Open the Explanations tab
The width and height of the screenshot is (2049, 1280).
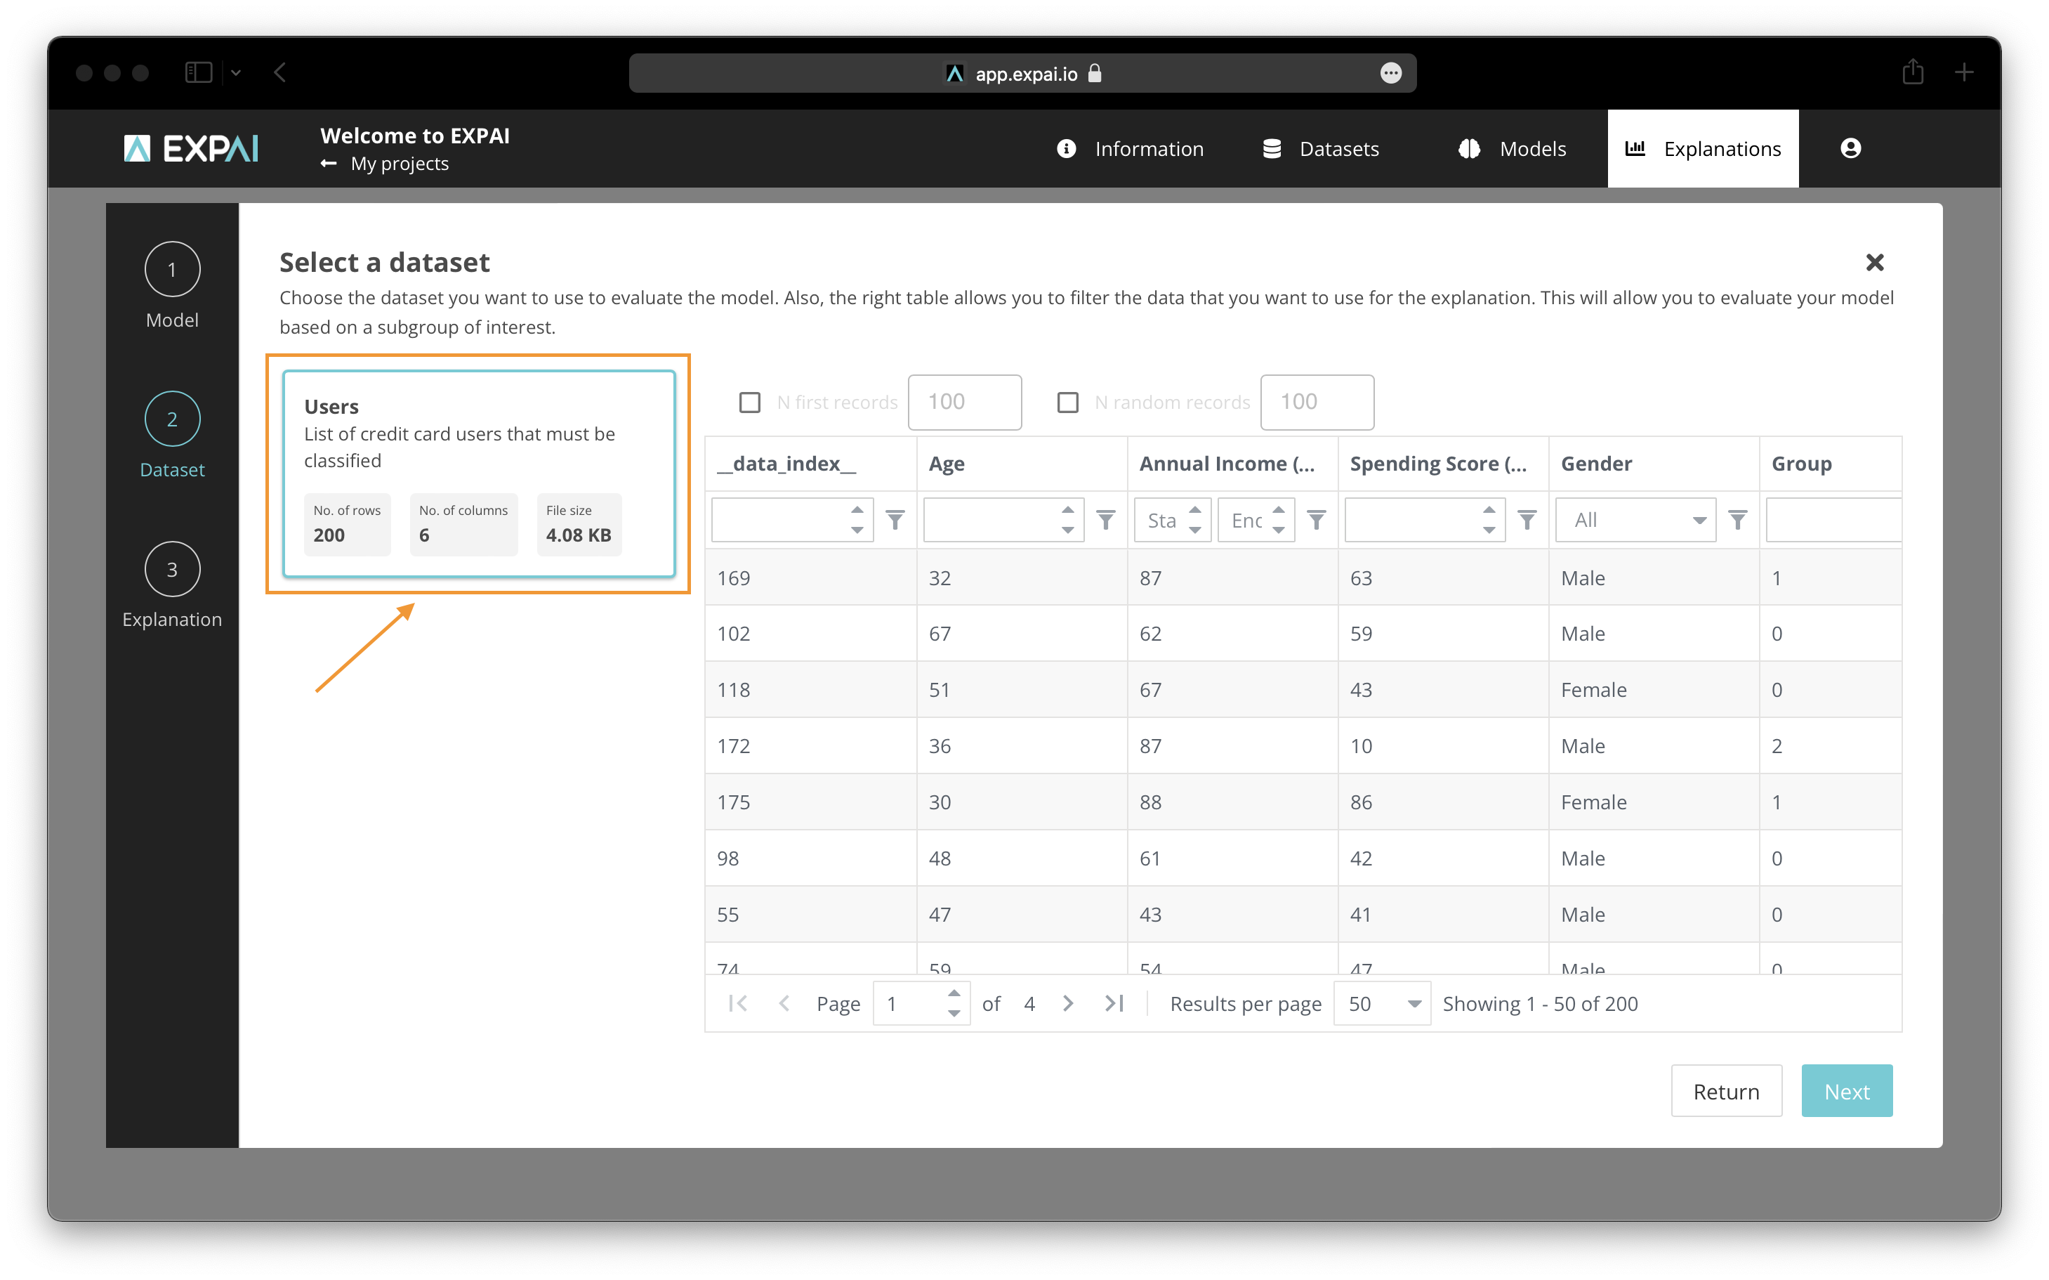(1702, 149)
